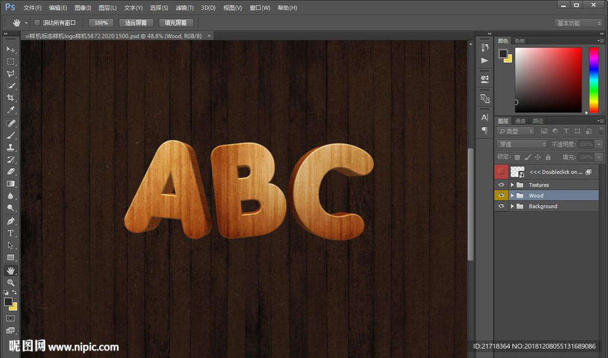The height and width of the screenshot is (358, 608).
Task: Expand the Textures group
Action: coord(512,184)
